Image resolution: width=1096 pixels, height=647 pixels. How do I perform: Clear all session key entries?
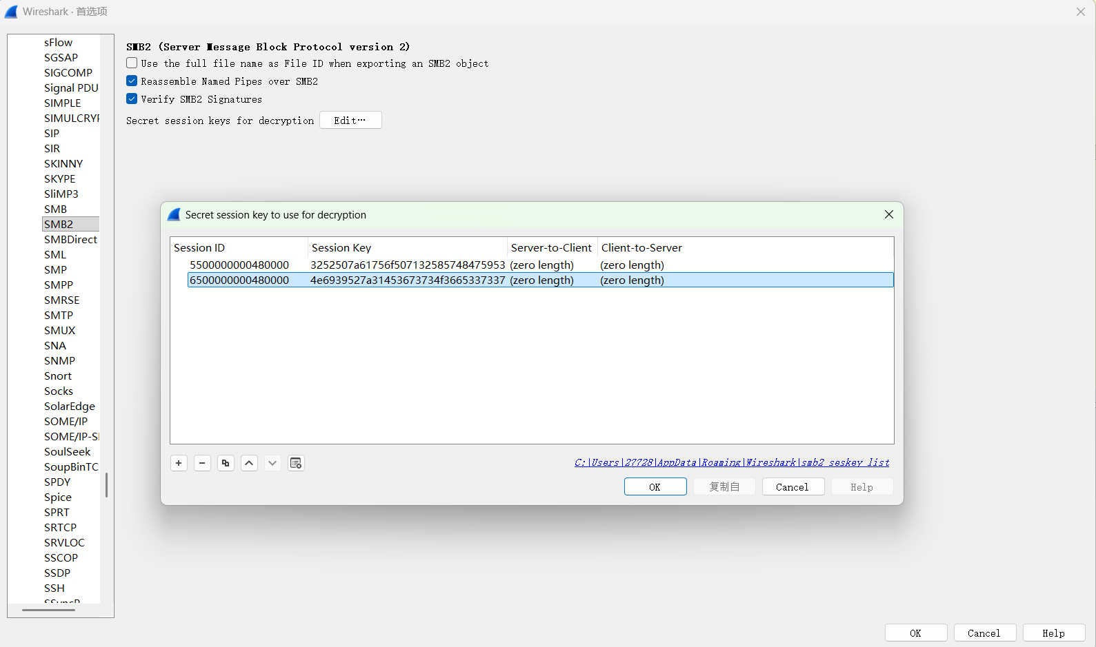(x=296, y=463)
